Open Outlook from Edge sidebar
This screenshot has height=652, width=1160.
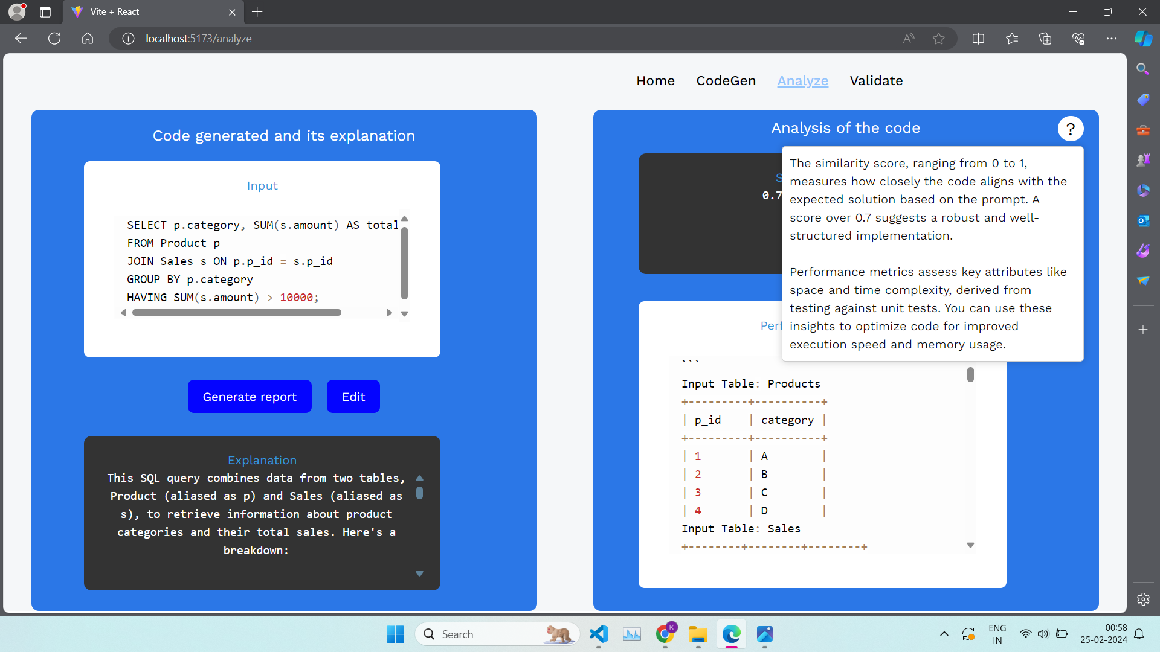(x=1142, y=221)
